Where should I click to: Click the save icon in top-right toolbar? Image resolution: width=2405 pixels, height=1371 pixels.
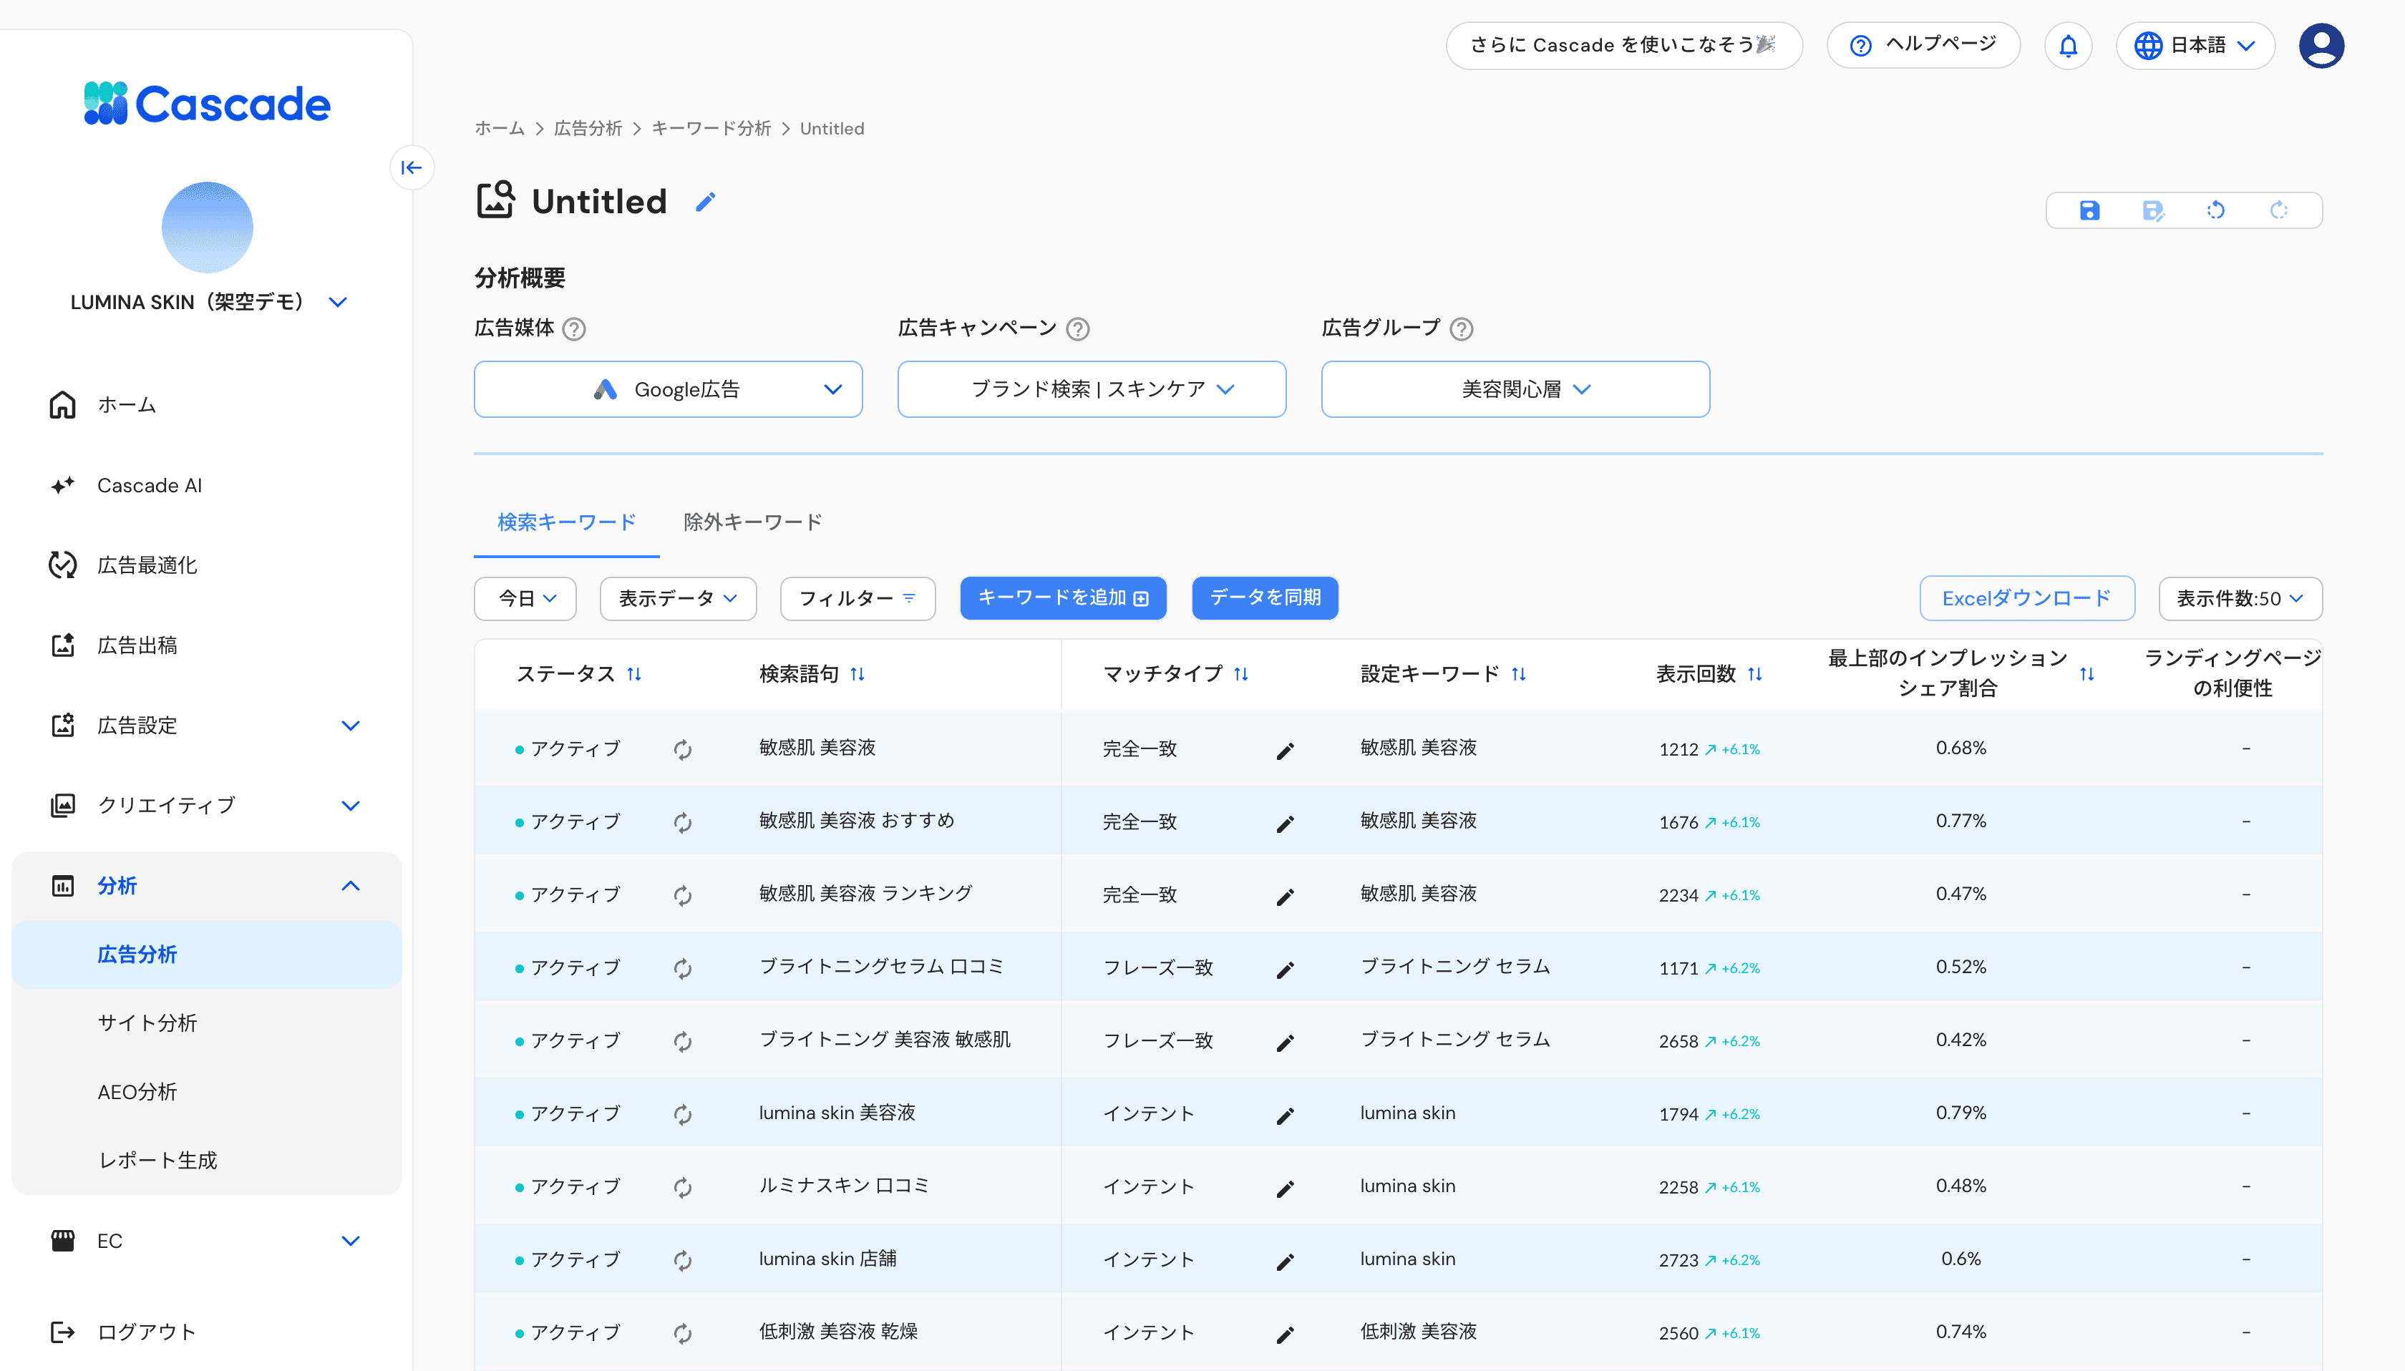point(2089,210)
